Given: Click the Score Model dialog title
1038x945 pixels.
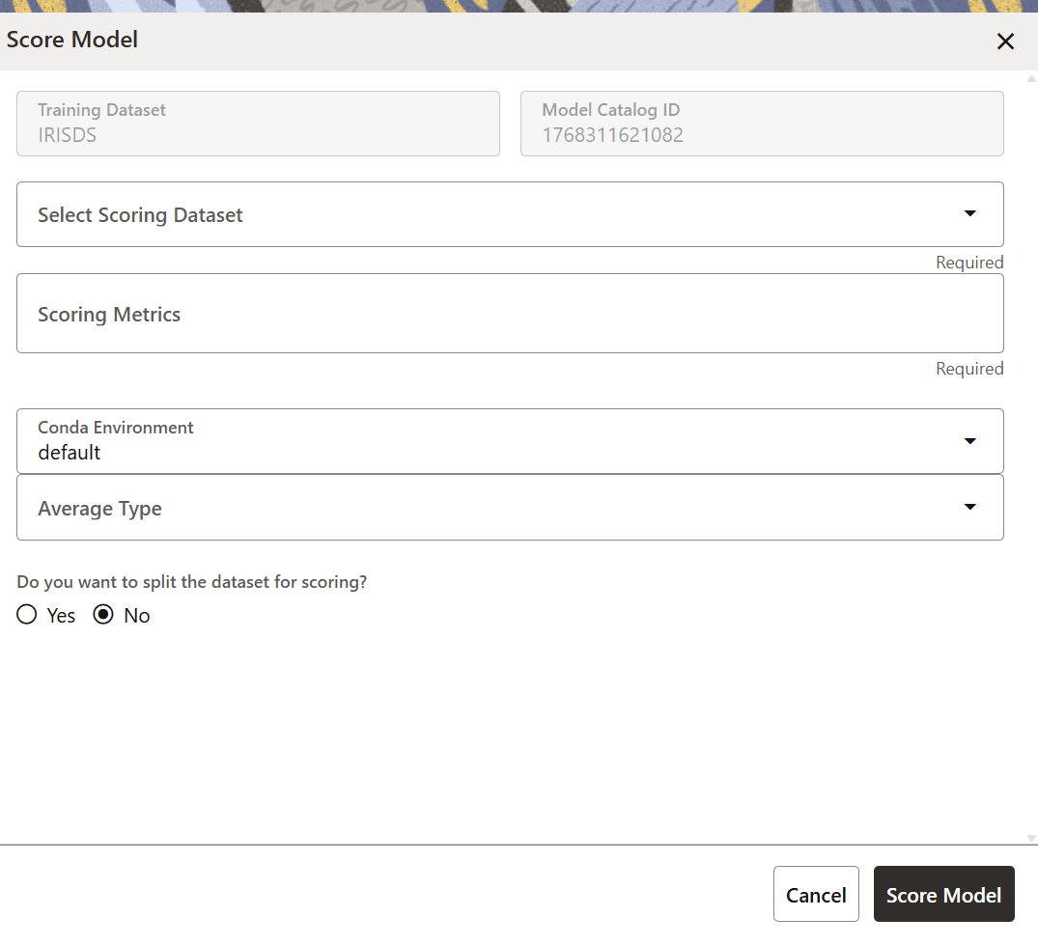Looking at the screenshot, I should pos(72,40).
